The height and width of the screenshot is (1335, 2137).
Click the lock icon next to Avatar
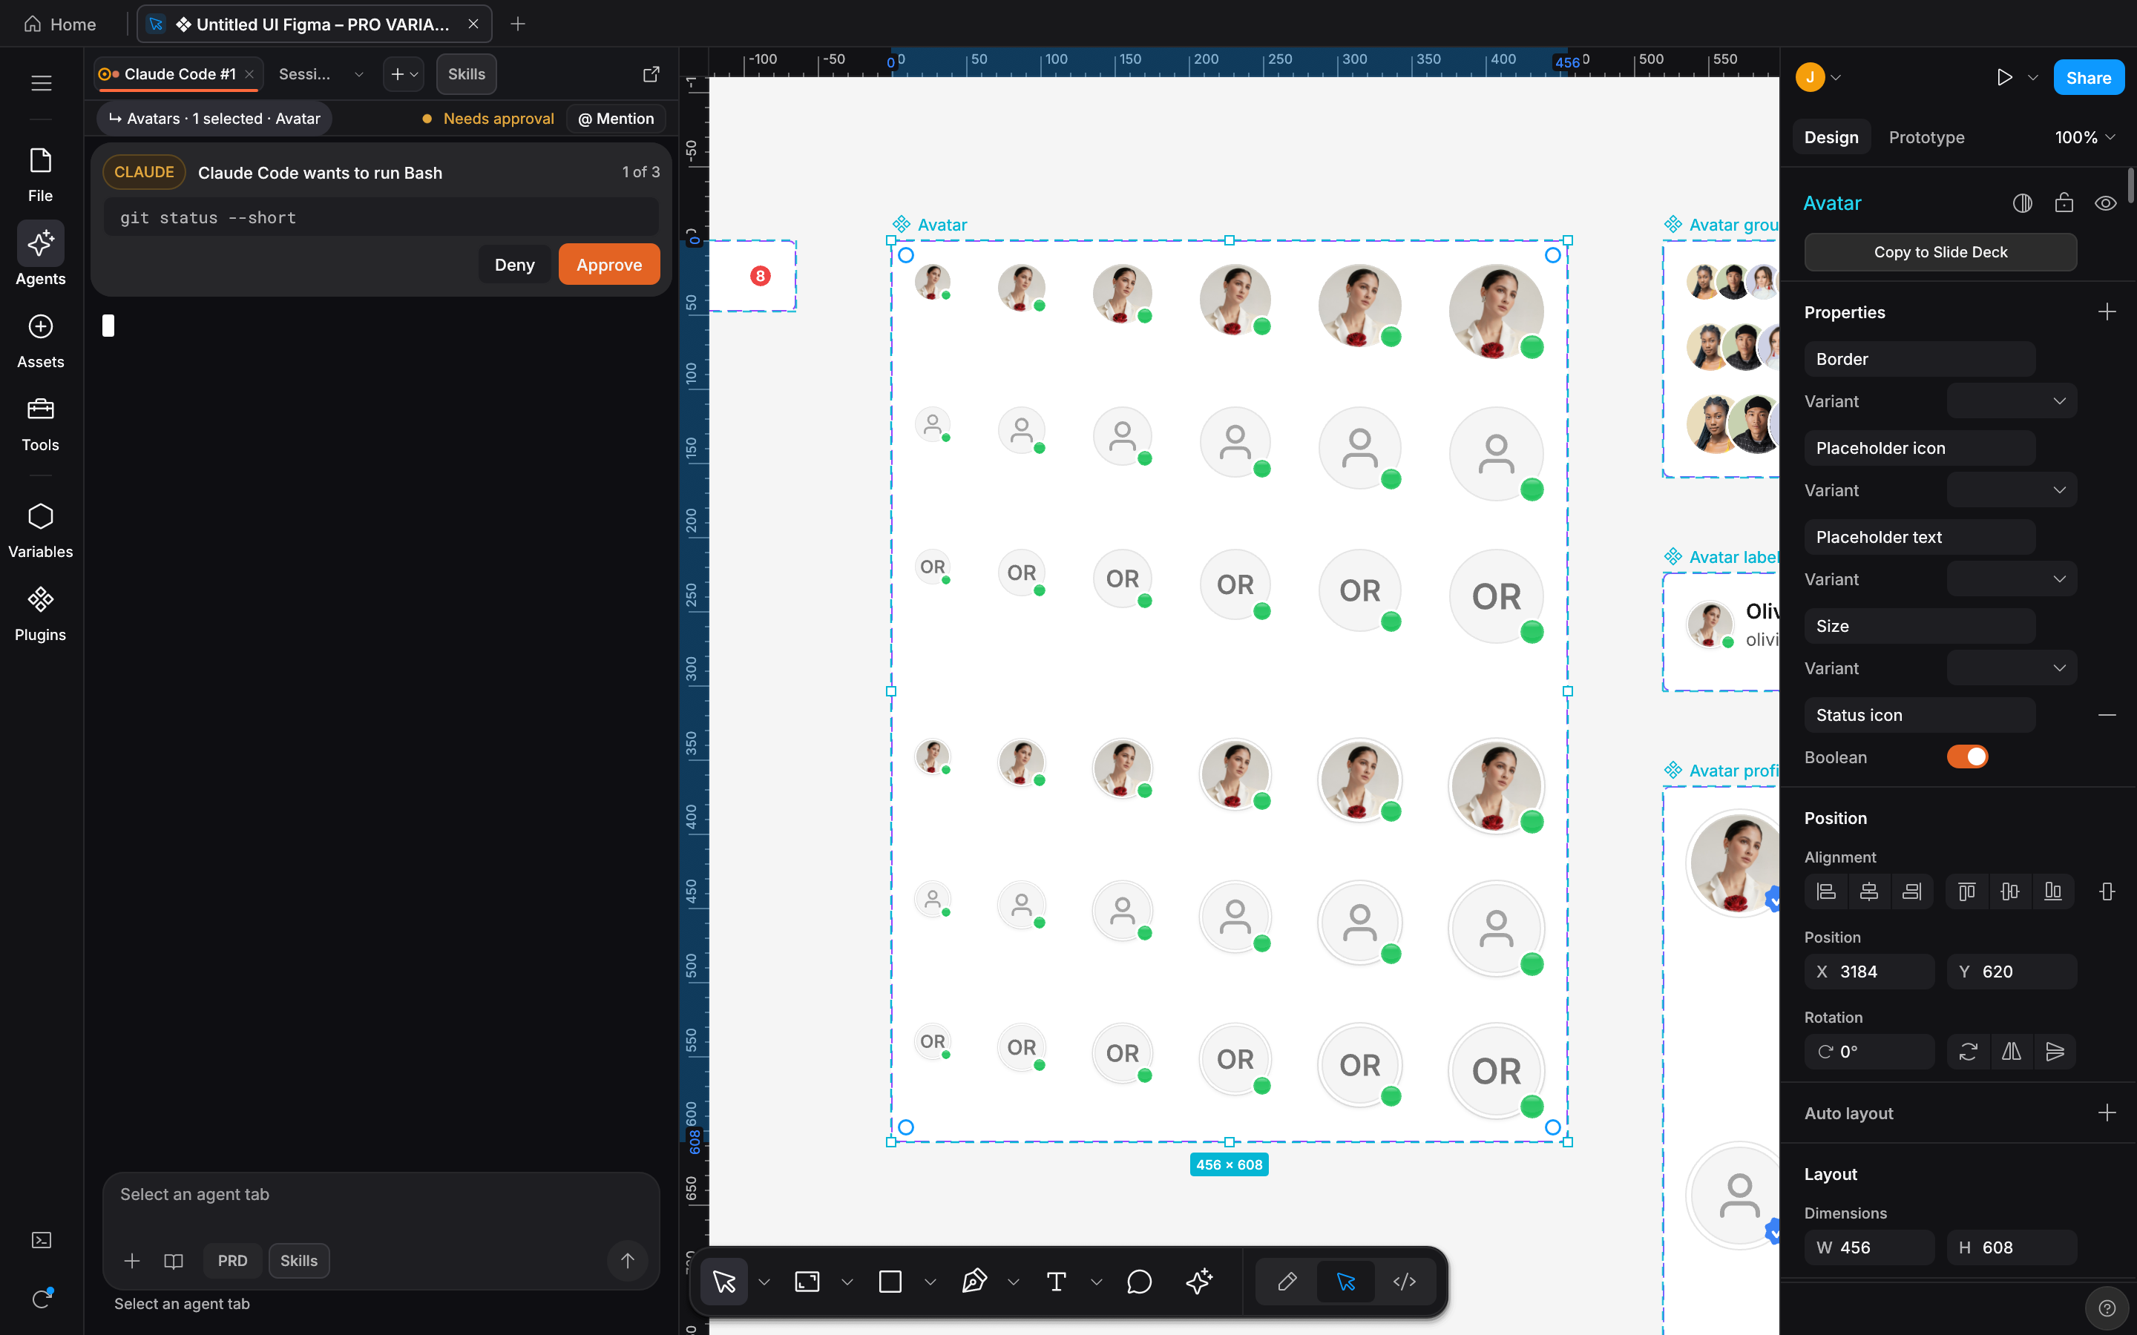point(2064,203)
